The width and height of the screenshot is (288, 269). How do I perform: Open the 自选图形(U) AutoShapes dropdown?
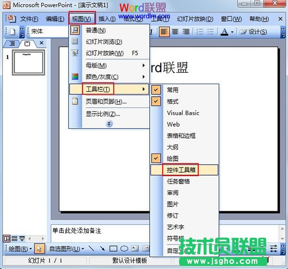67,249
